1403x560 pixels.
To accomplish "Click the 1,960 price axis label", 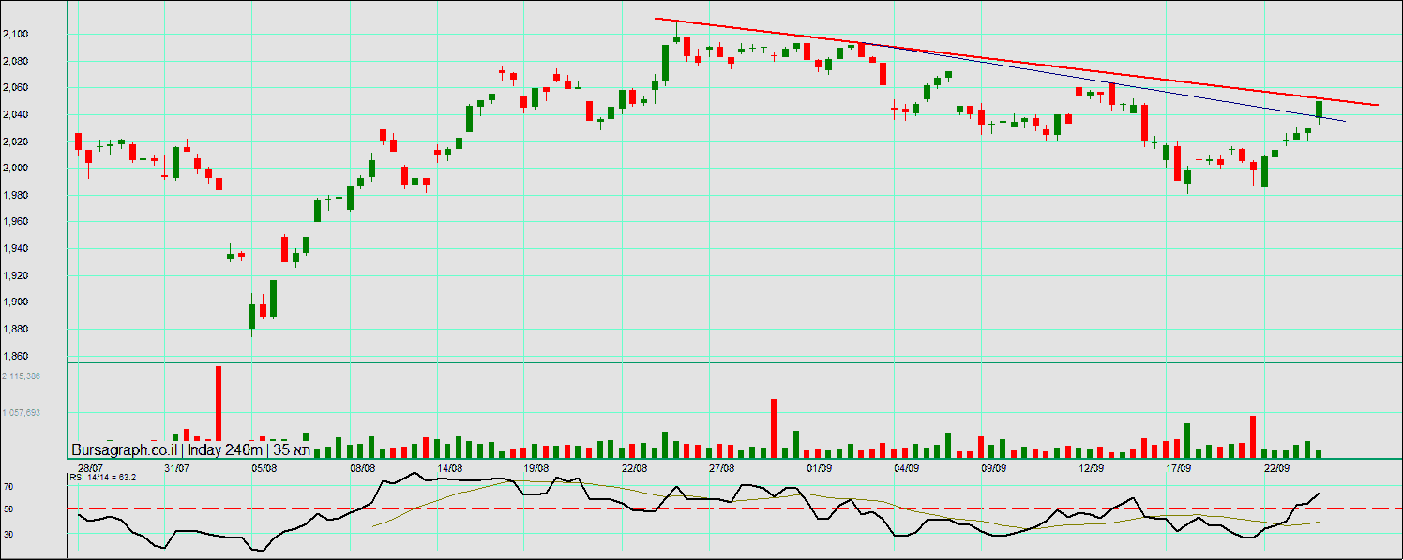I will [15, 222].
